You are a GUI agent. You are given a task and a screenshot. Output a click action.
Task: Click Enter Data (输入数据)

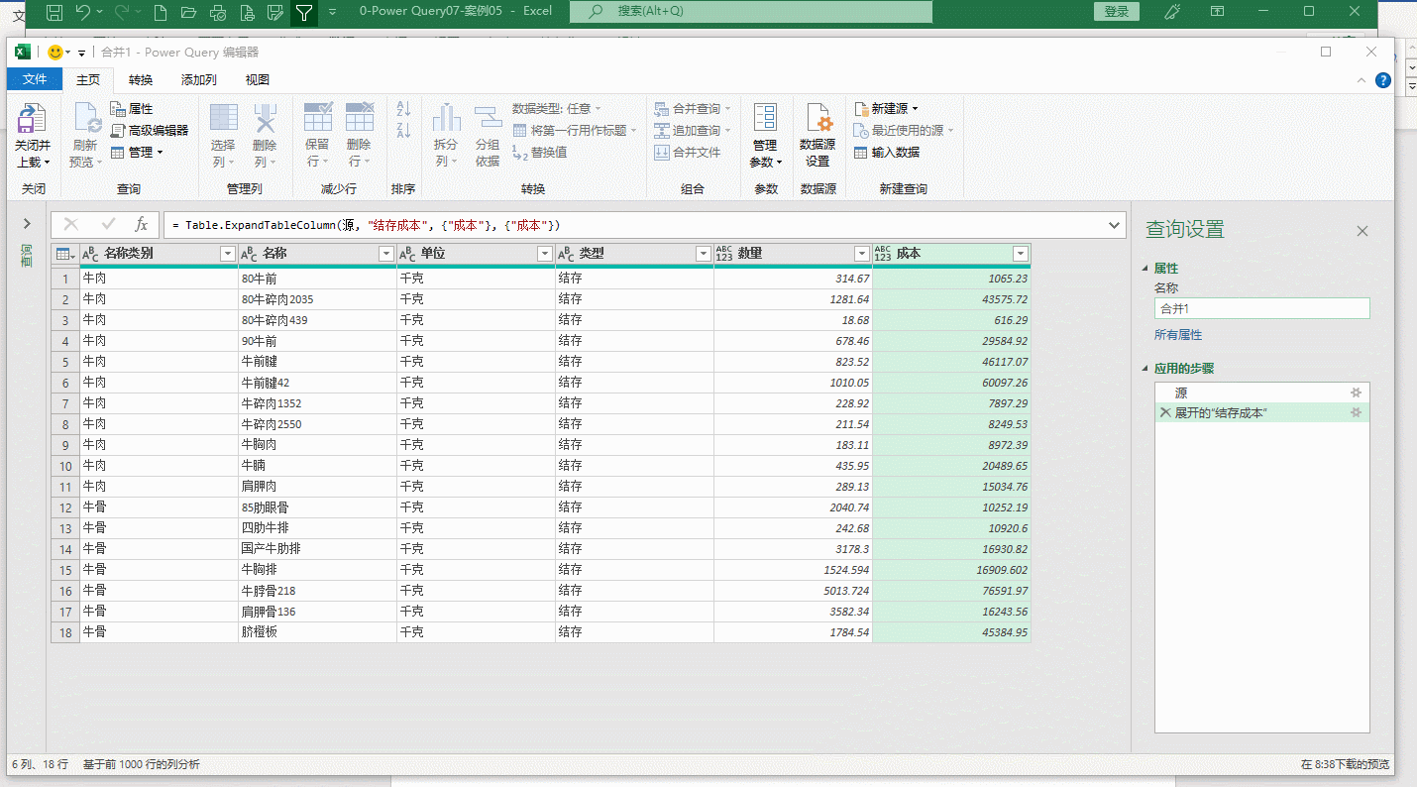887,152
